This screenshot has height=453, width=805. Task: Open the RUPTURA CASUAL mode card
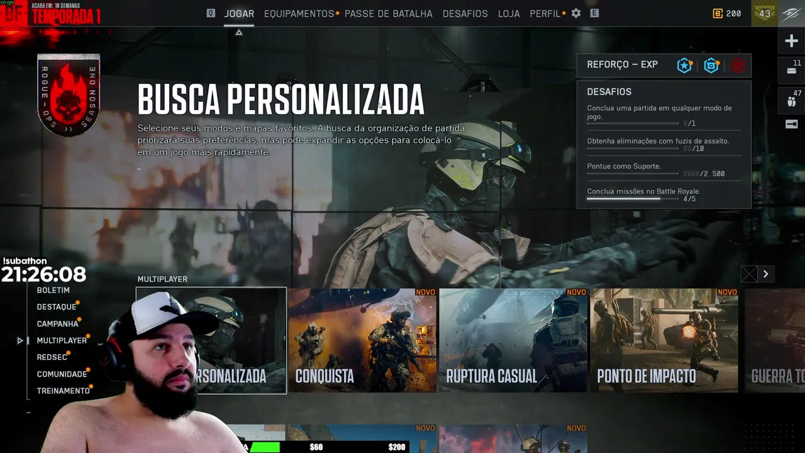(513, 340)
